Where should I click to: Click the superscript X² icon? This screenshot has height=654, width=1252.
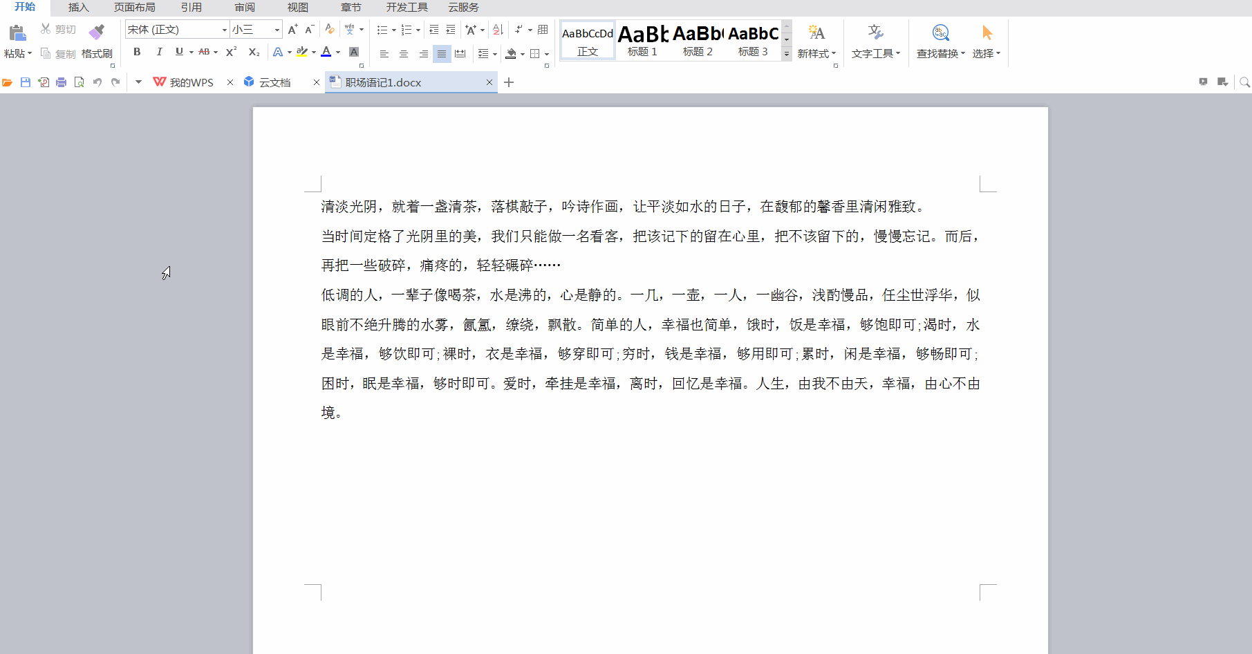[x=231, y=52]
